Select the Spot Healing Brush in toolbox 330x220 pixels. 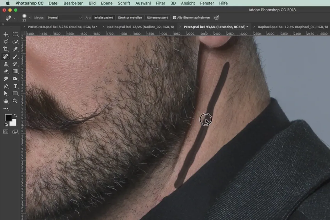[x=6, y=57]
